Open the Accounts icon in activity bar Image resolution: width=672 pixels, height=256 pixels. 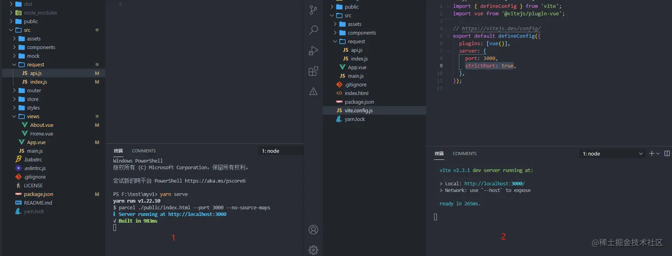point(313,230)
